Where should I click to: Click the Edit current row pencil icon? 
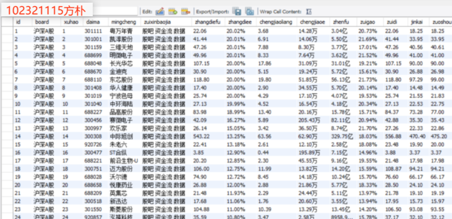160,11
